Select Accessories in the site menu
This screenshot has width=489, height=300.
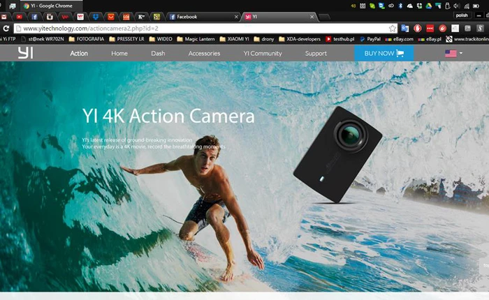(x=204, y=53)
